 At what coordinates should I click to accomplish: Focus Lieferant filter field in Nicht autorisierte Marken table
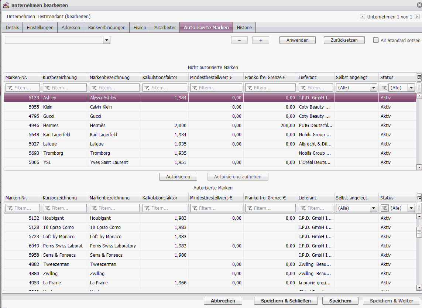click(x=316, y=88)
